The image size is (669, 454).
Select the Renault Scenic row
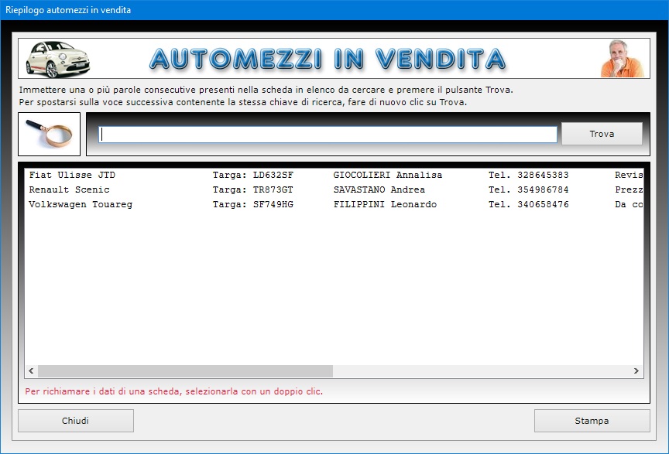[334, 189]
